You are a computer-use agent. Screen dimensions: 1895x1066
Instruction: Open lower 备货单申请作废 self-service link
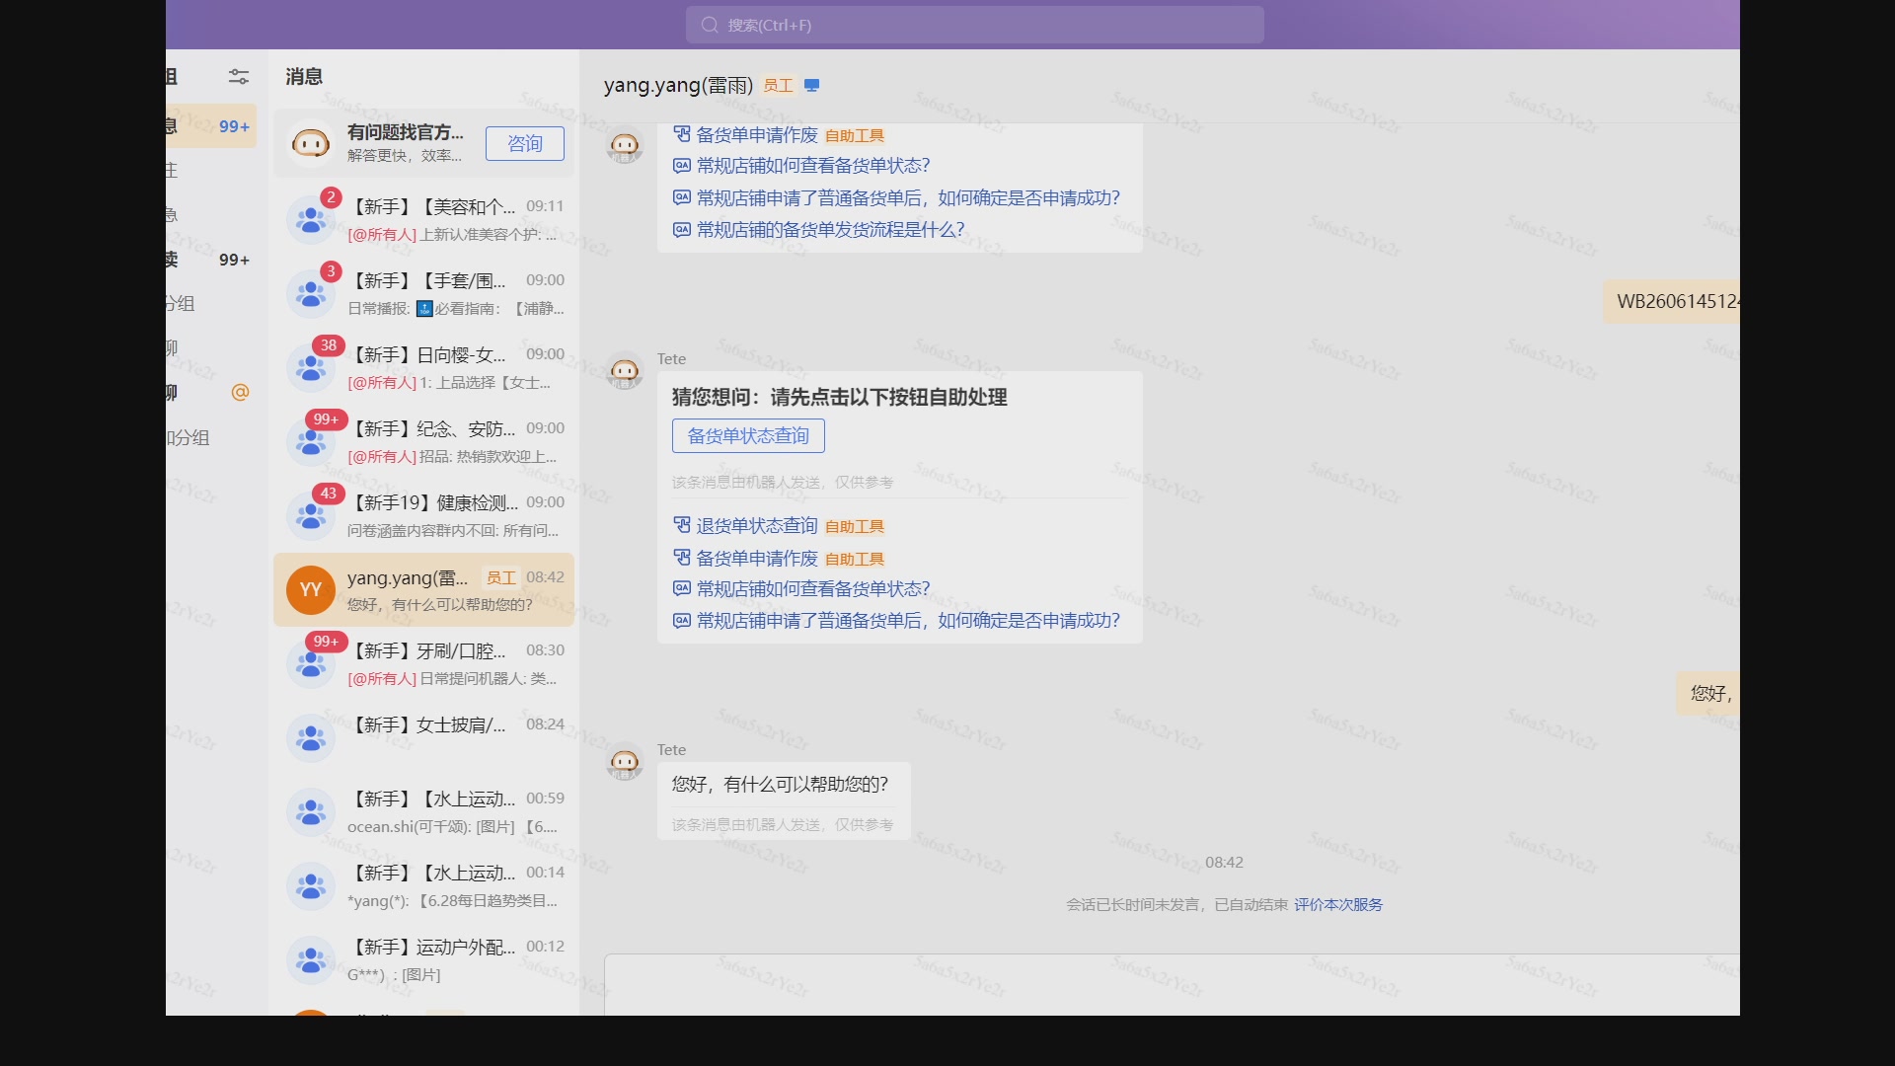pos(757,558)
